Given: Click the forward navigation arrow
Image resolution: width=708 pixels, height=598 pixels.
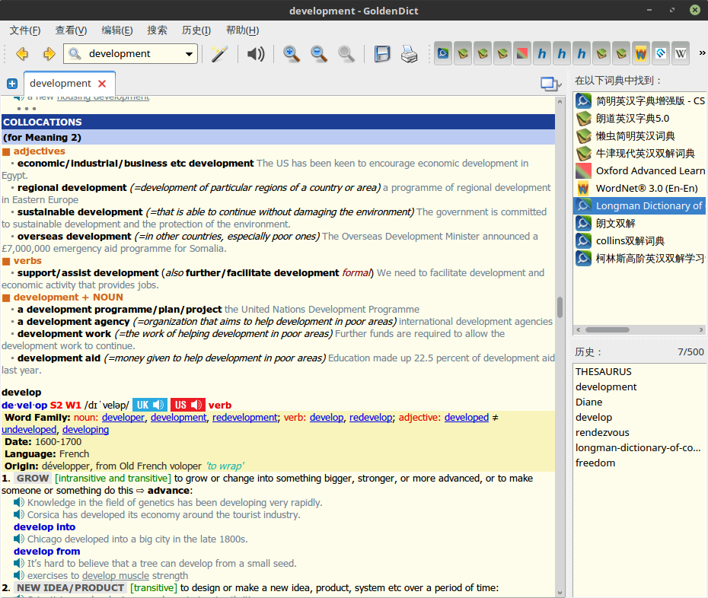Looking at the screenshot, I should click(49, 54).
